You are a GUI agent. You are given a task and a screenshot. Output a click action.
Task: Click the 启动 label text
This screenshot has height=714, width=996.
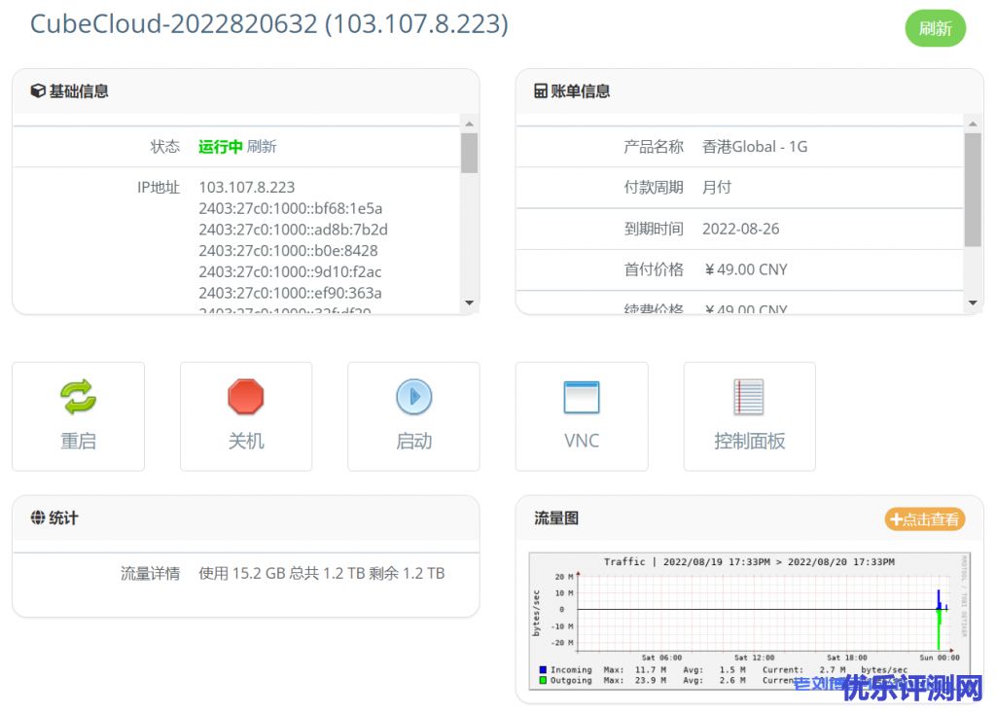pos(414,441)
